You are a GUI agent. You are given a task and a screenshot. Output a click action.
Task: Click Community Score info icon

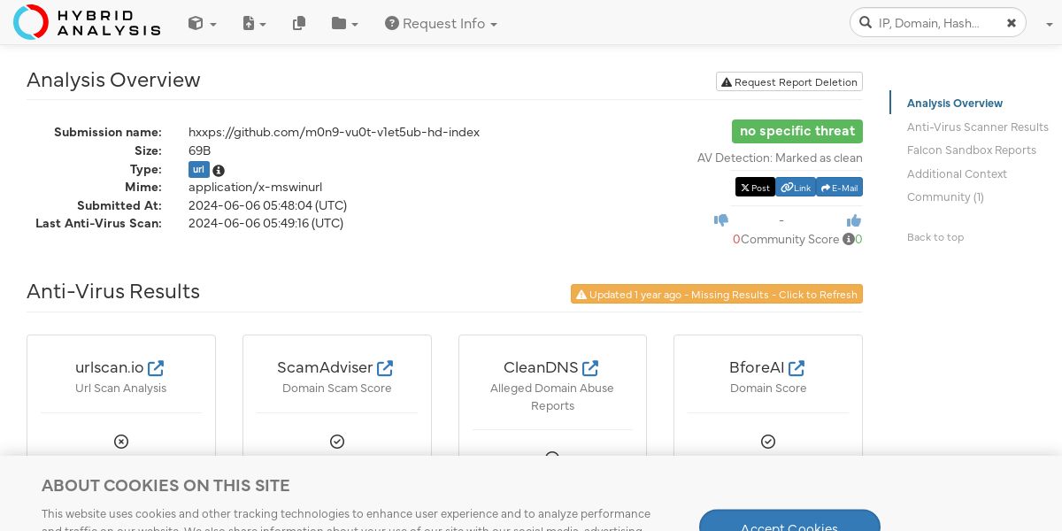click(848, 239)
